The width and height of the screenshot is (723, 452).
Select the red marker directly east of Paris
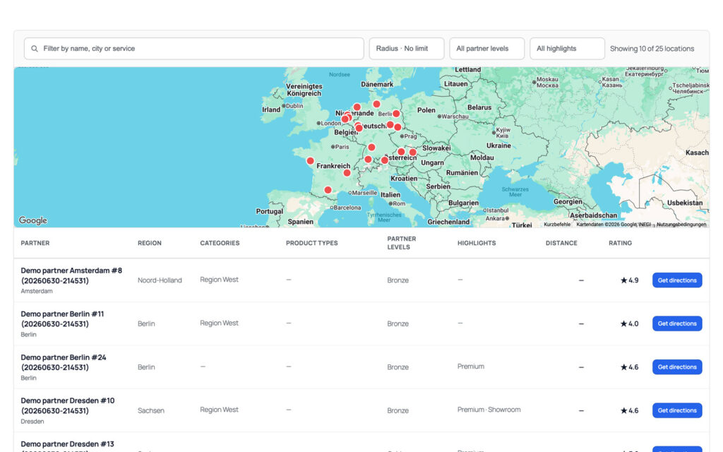(371, 147)
